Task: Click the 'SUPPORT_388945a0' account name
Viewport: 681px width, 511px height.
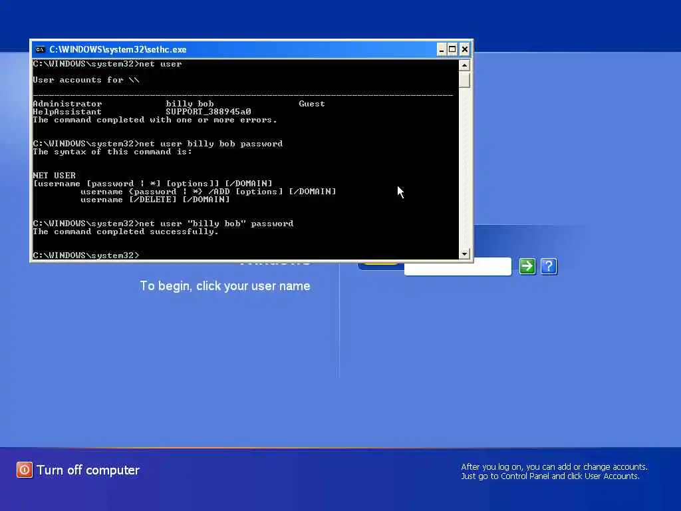Action: point(208,112)
